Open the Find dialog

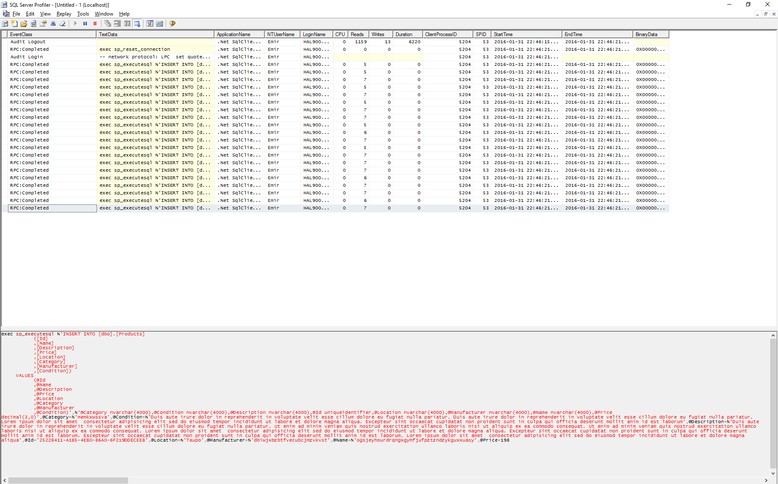tap(53, 24)
